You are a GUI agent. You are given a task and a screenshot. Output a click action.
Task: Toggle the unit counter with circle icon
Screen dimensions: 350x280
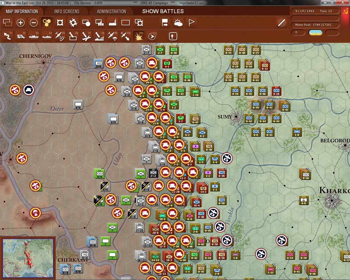[x=86, y=22]
